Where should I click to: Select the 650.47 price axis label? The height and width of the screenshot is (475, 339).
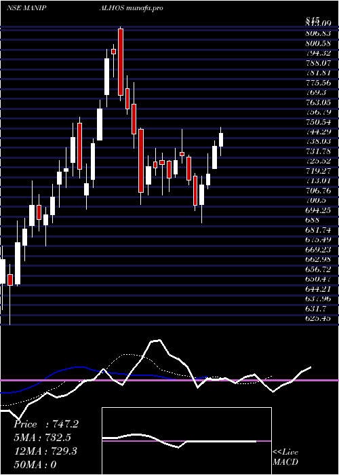point(318,280)
